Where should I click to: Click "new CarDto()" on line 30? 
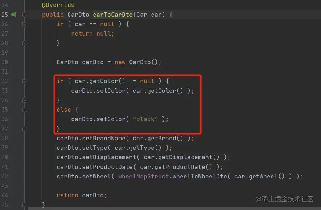pyautogui.click(x=136, y=62)
